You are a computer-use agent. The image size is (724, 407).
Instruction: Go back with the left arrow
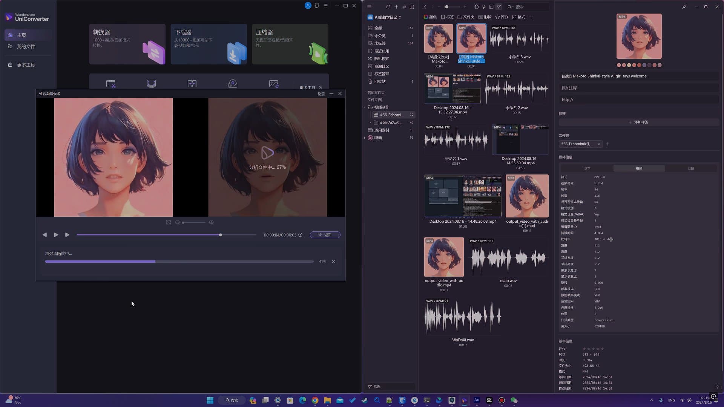425,7
